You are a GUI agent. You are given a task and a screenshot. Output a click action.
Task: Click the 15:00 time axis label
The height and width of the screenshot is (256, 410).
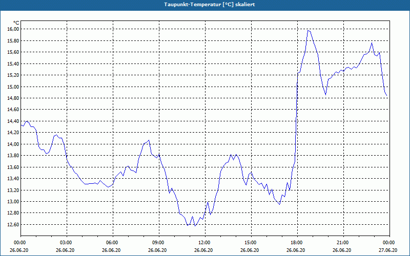click(x=250, y=243)
